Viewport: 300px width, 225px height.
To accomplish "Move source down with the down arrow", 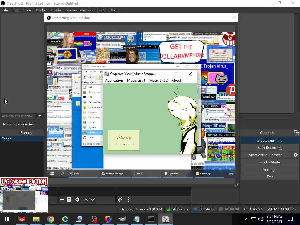I will [93, 200].
